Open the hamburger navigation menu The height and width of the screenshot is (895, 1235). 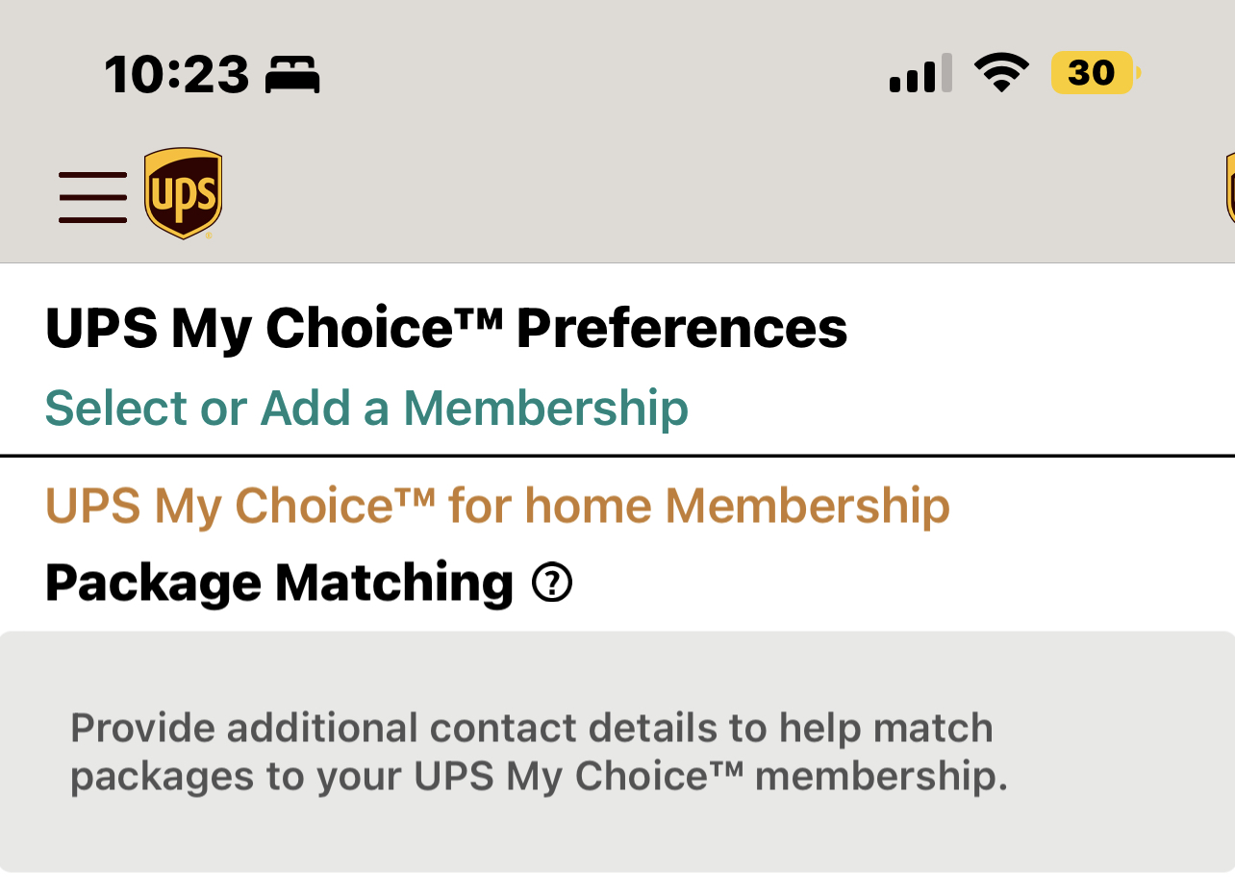(92, 197)
